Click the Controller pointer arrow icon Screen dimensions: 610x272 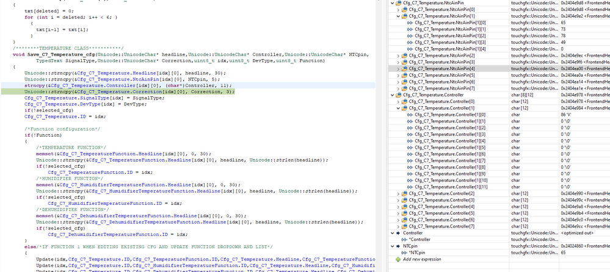(x=398, y=233)
